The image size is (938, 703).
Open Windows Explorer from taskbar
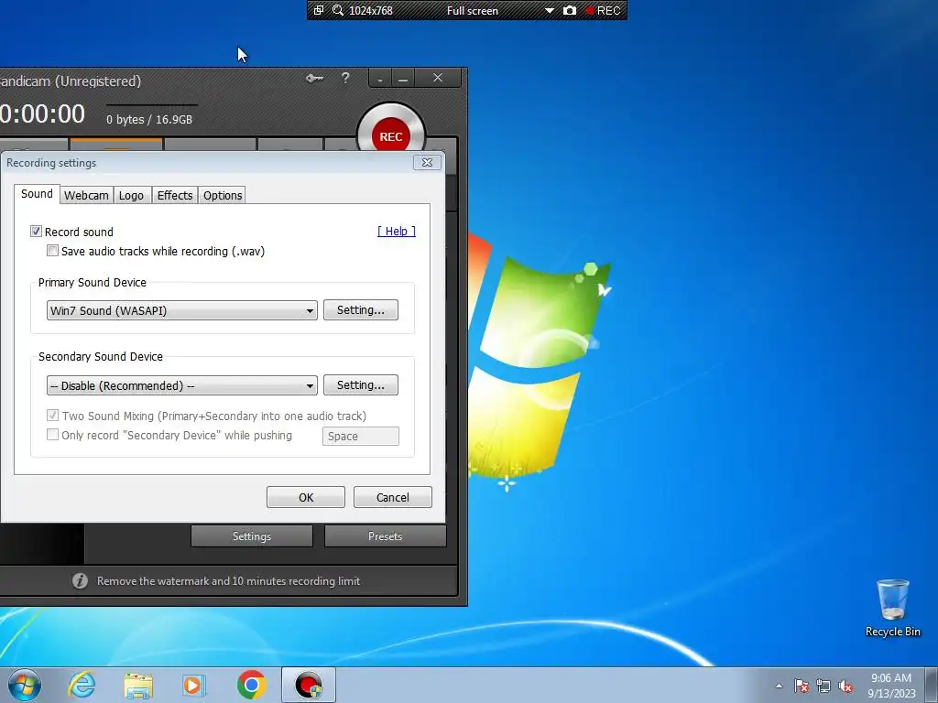click(138, 685)
